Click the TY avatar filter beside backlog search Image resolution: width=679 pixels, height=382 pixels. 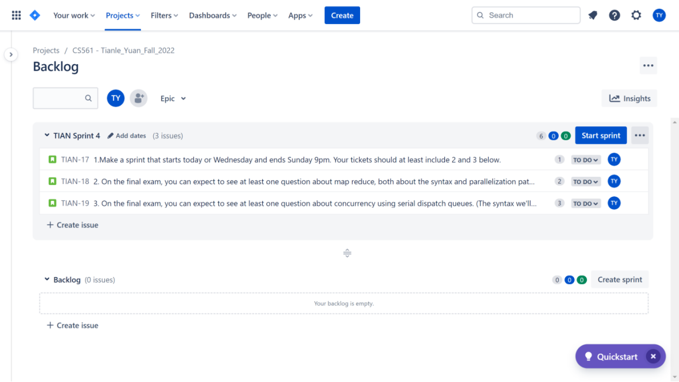click(x=116, y=98)
